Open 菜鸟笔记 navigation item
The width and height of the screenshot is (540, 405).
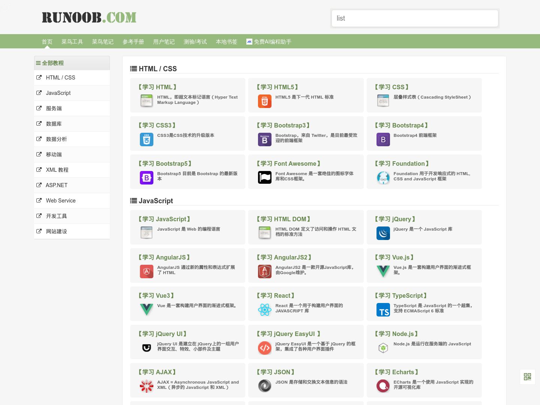(x=103, y=42)
